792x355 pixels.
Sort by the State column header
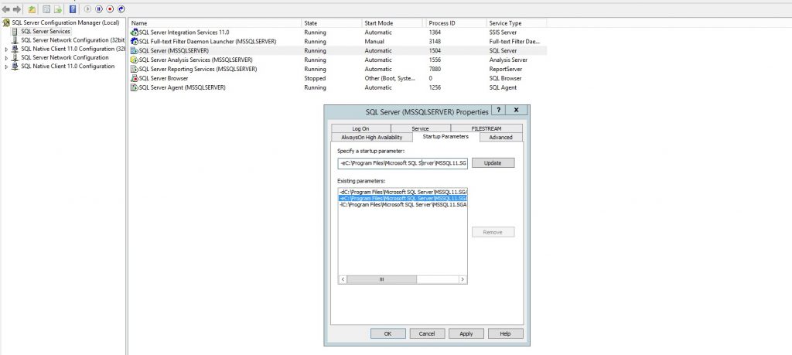[x=332, y=23]
